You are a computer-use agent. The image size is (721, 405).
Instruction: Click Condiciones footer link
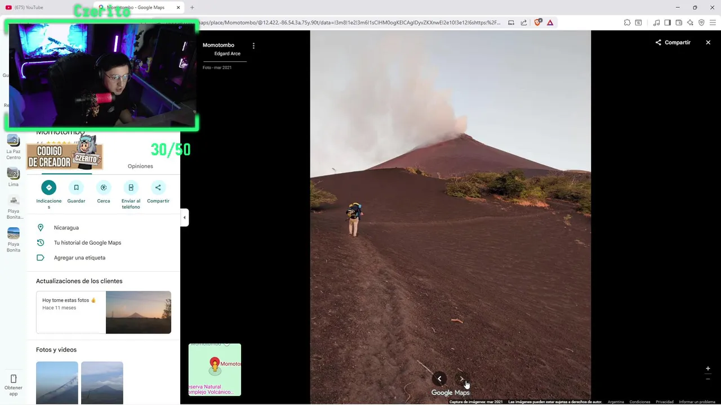coord(640,402)
